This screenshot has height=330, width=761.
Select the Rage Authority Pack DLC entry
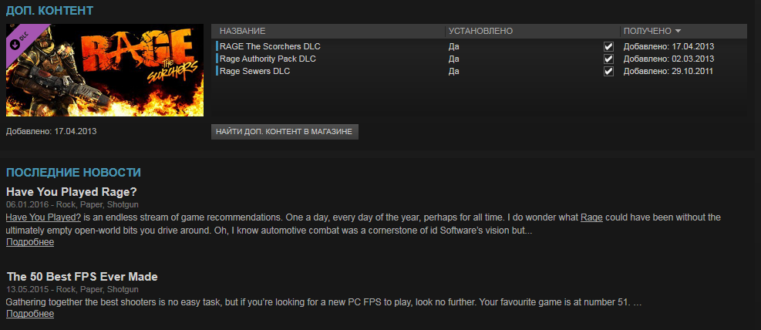tap(268, 59)
